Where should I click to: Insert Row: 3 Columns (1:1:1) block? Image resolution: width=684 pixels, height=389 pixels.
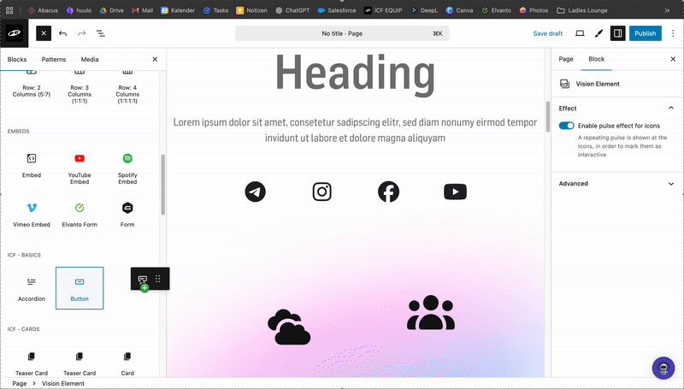coord(80,88)
